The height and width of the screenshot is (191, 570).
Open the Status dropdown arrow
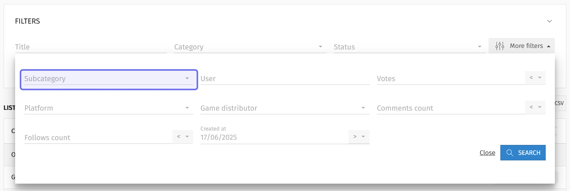coord(480,47)
